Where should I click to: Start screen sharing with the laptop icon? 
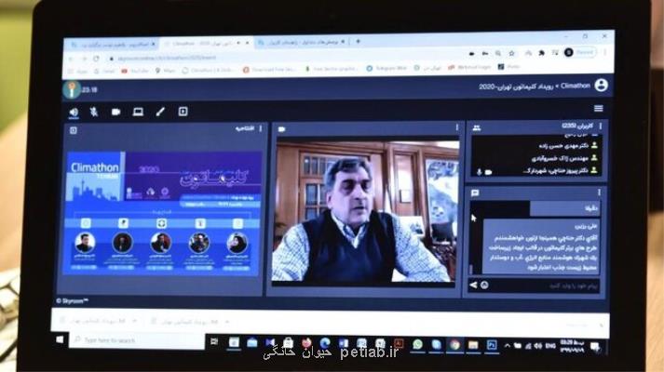point(138,112)
